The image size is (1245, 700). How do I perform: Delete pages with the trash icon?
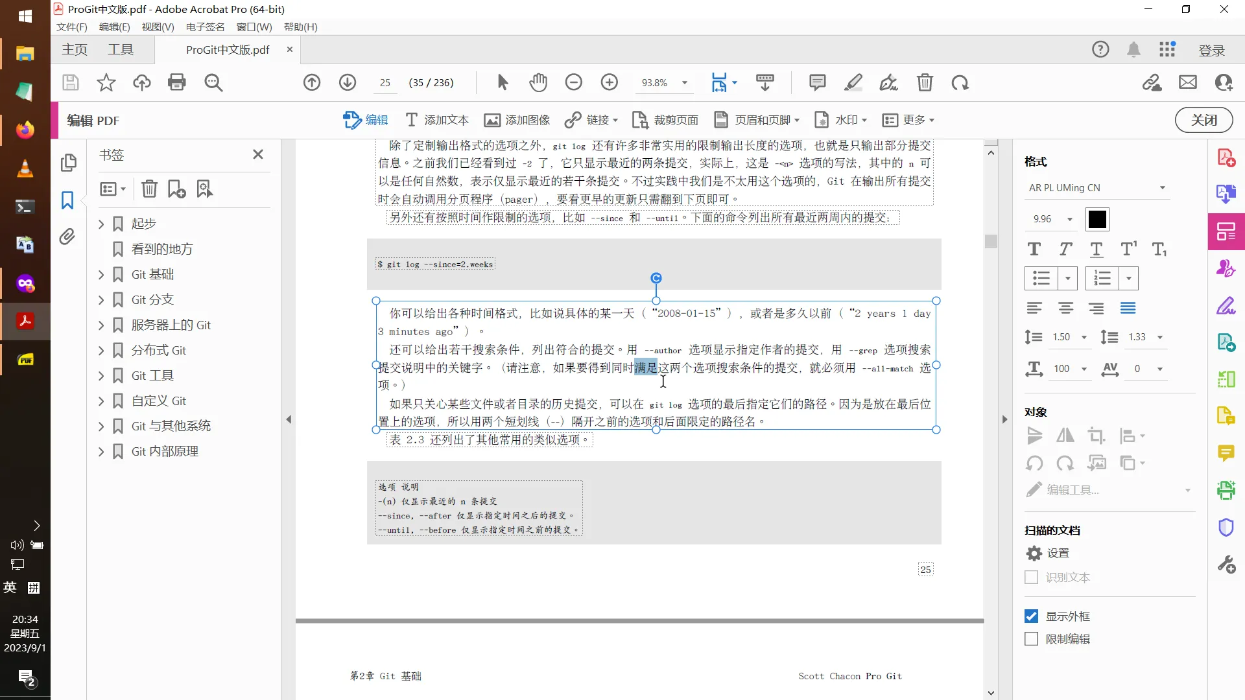click(925, 82)
